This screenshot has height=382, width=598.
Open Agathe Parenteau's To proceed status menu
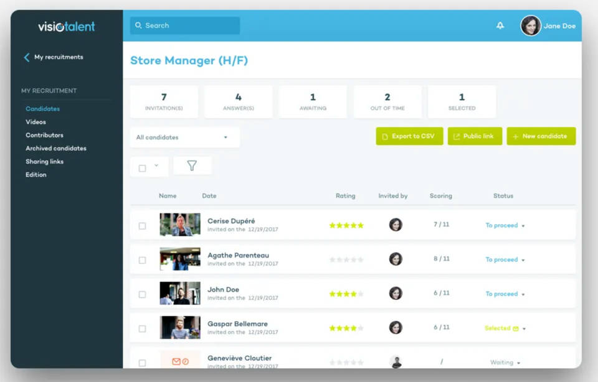pyautogui.click(x=505, y=259)
